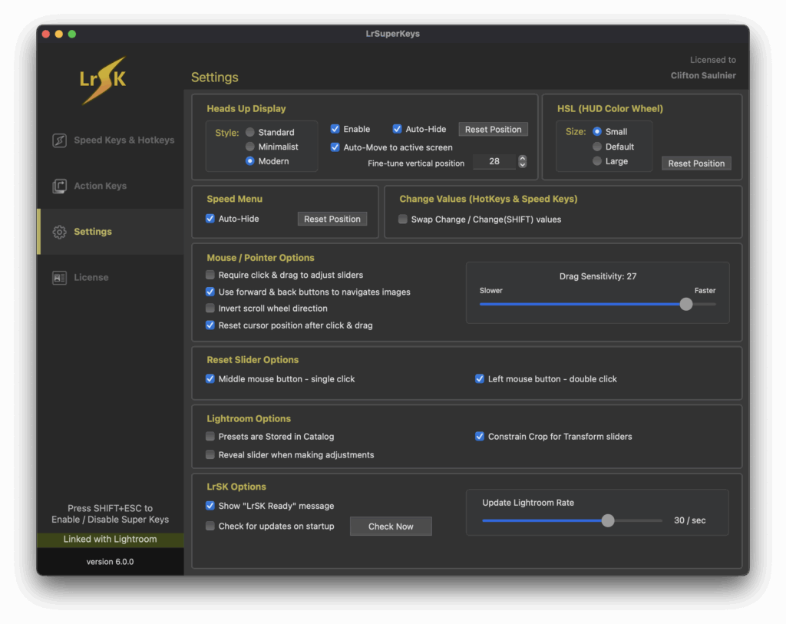
Task: Toggle Heads Up Display Enable checkbox
Action: [335, 129]
